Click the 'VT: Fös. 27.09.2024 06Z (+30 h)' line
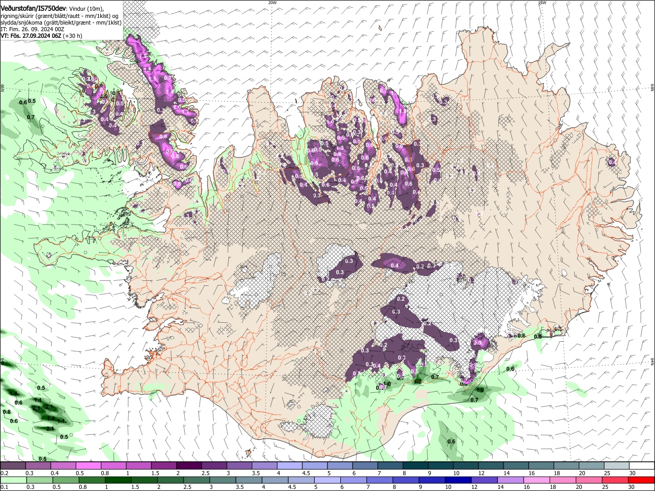The height and width of the screenshot is (491, 655). [41, 36]
